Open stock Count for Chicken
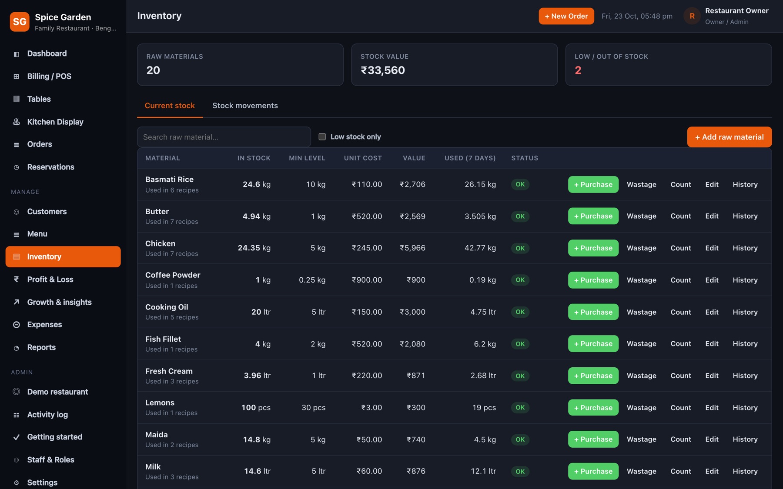The image size is (783, 489). (x=681, y=248)
